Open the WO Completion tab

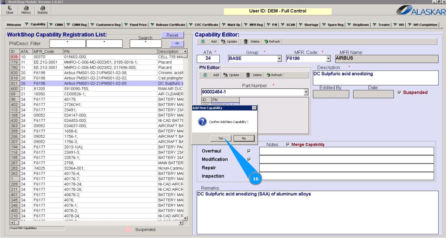[423, 25]
